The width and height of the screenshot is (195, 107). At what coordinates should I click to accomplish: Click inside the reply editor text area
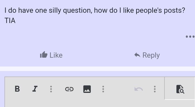(100, 103)
